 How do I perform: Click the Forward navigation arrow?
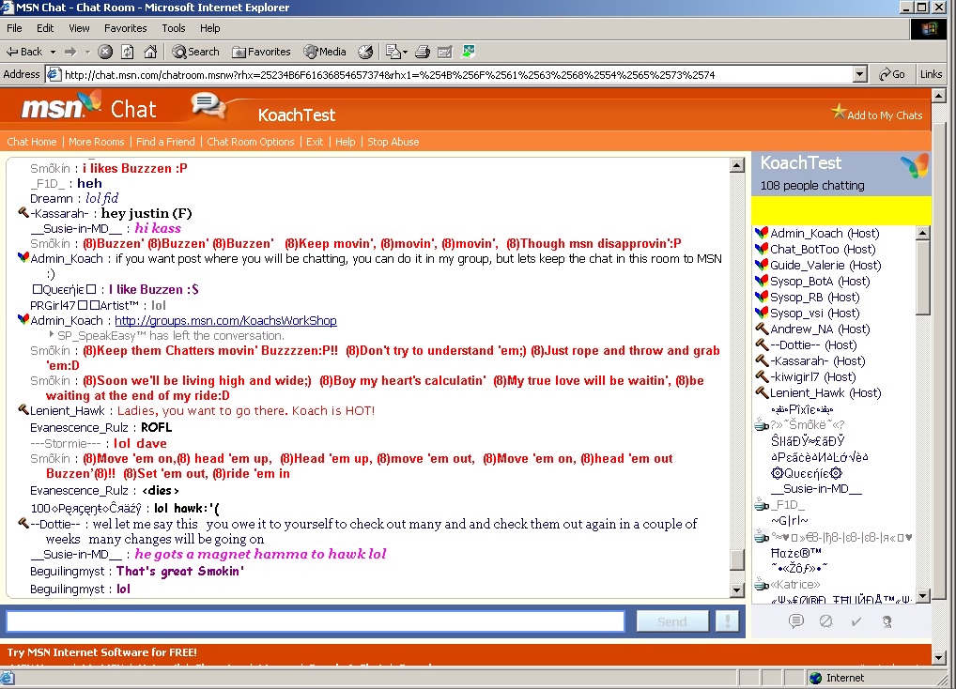(70, 52)
